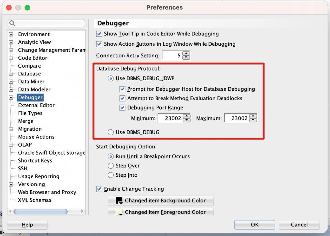Decrease Connection Retry Setting value
The width and height of the screenshot is (330, 236).
[186, 57]
